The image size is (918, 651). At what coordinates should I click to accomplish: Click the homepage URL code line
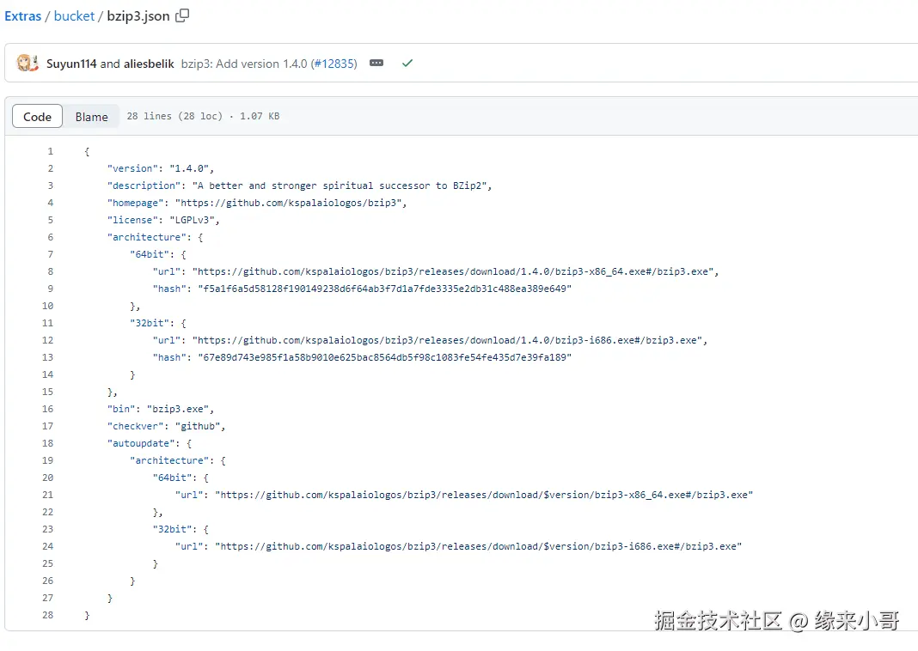256,203
